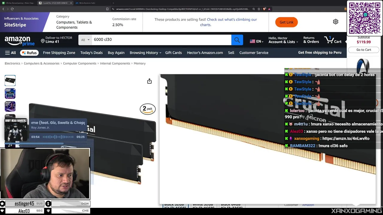This screenshot has height=215, width=383.
Task: Submit search with magnifying glass button
Action: (237, 40)
